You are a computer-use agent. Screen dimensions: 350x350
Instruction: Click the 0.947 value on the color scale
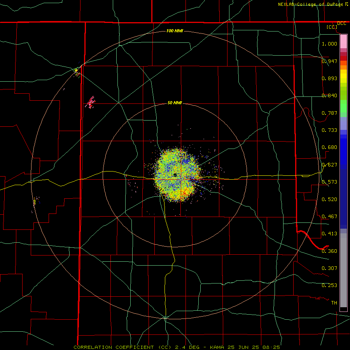pos(329,61)
